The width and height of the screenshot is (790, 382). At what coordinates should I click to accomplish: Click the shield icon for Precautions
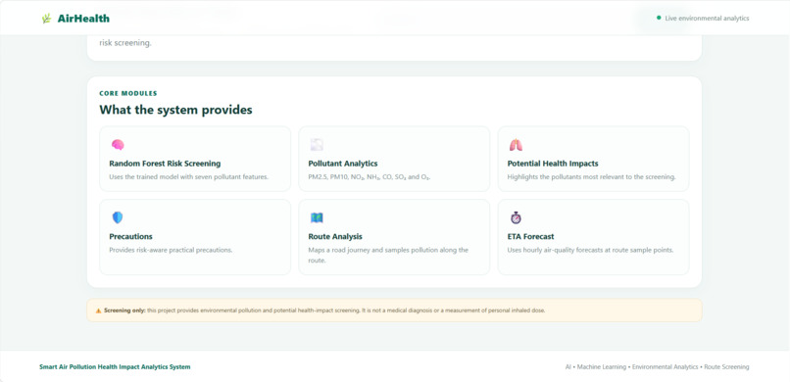118,217
